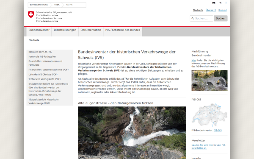
Task: Open the IVS-GIS link
Action: [218, 130]
